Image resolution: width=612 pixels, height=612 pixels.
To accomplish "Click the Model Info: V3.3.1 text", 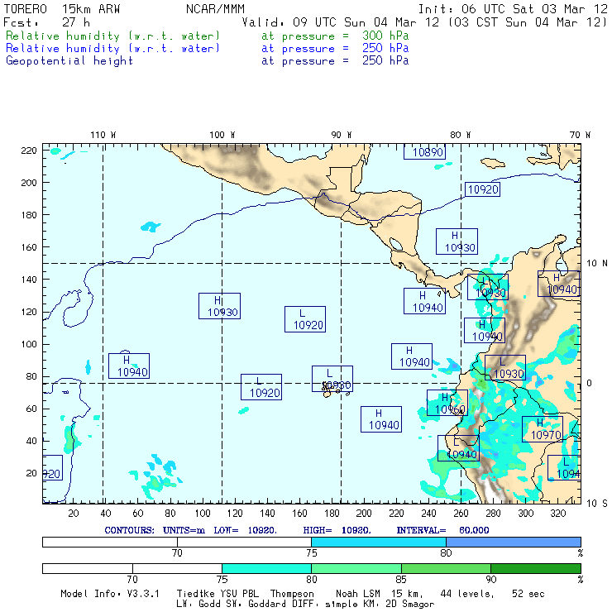I will pos(109,594).
